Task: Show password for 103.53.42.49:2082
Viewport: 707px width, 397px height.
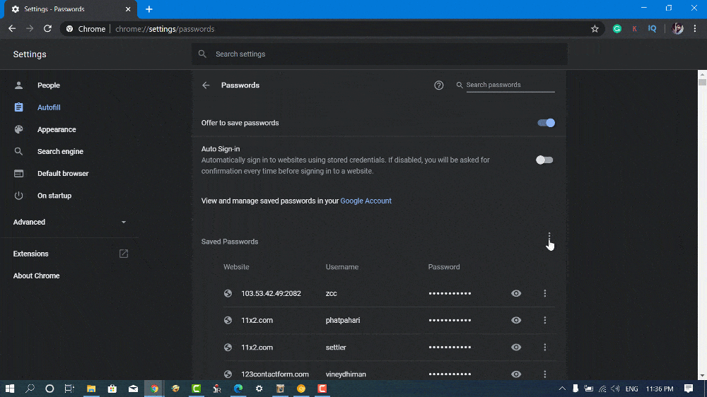Action: (x=516, y=293)
